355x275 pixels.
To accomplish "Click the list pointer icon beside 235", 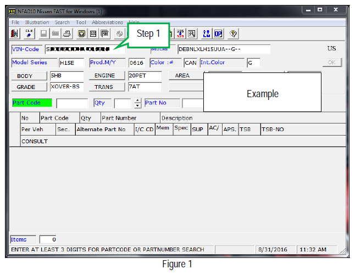I will pyautogui.click(x=192, y=33).
